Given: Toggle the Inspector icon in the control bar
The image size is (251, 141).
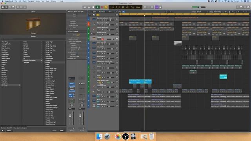Looking at the screenshot, I should [6, 7].
